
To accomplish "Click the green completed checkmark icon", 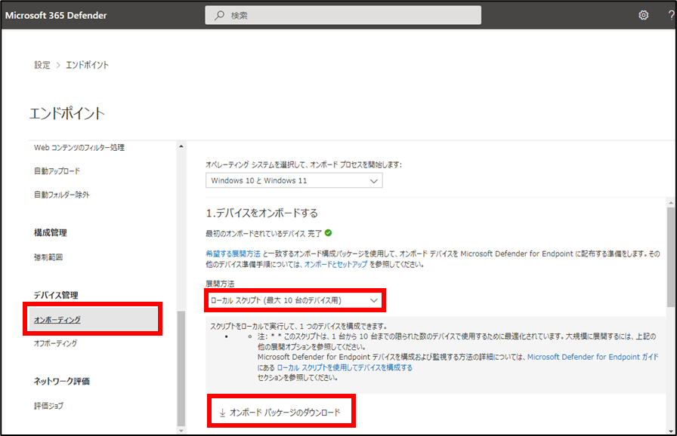I will pos(328,233).
